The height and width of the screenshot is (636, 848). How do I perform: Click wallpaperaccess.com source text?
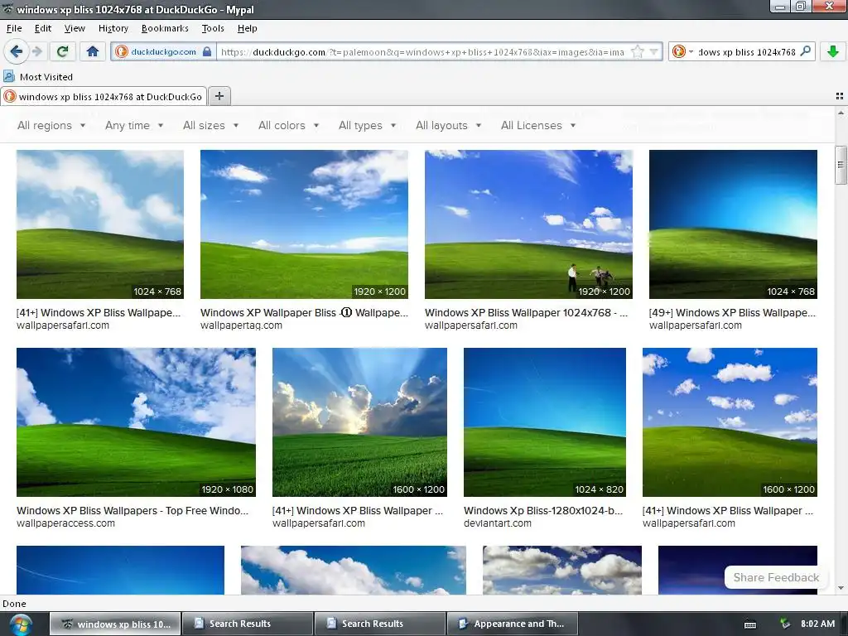65,523
